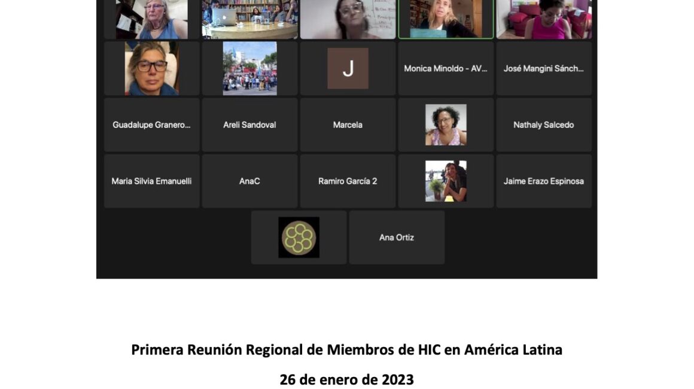This screenshot has width=694, height=389.
Task: Click the person beside potted plant photo
Action: [446, 181]
